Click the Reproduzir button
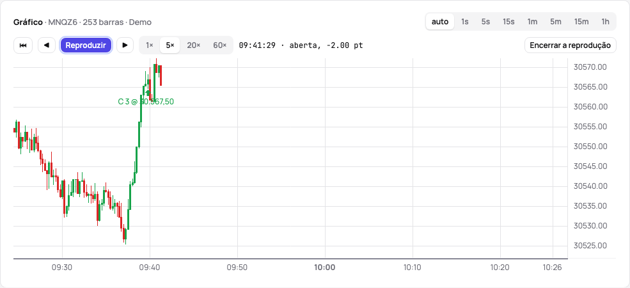 coord(86,45)
